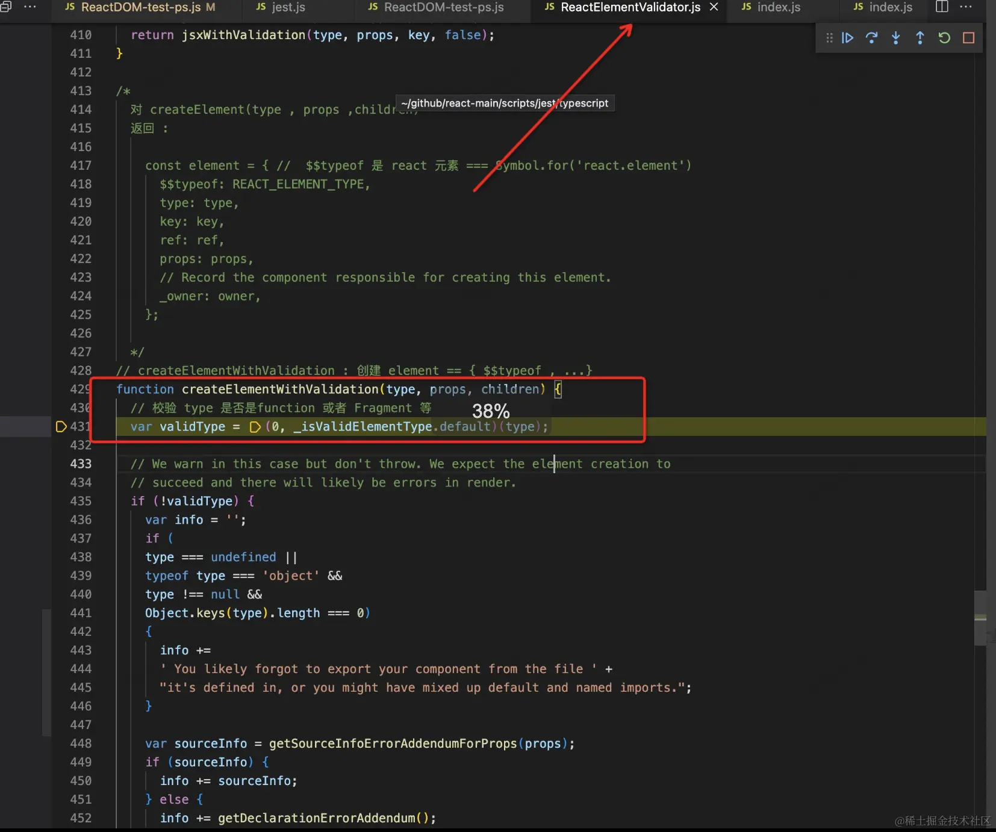This screenshot has height=832, width=996.
Task: Click the validType variable on line 431
Action: pos(192,426)
